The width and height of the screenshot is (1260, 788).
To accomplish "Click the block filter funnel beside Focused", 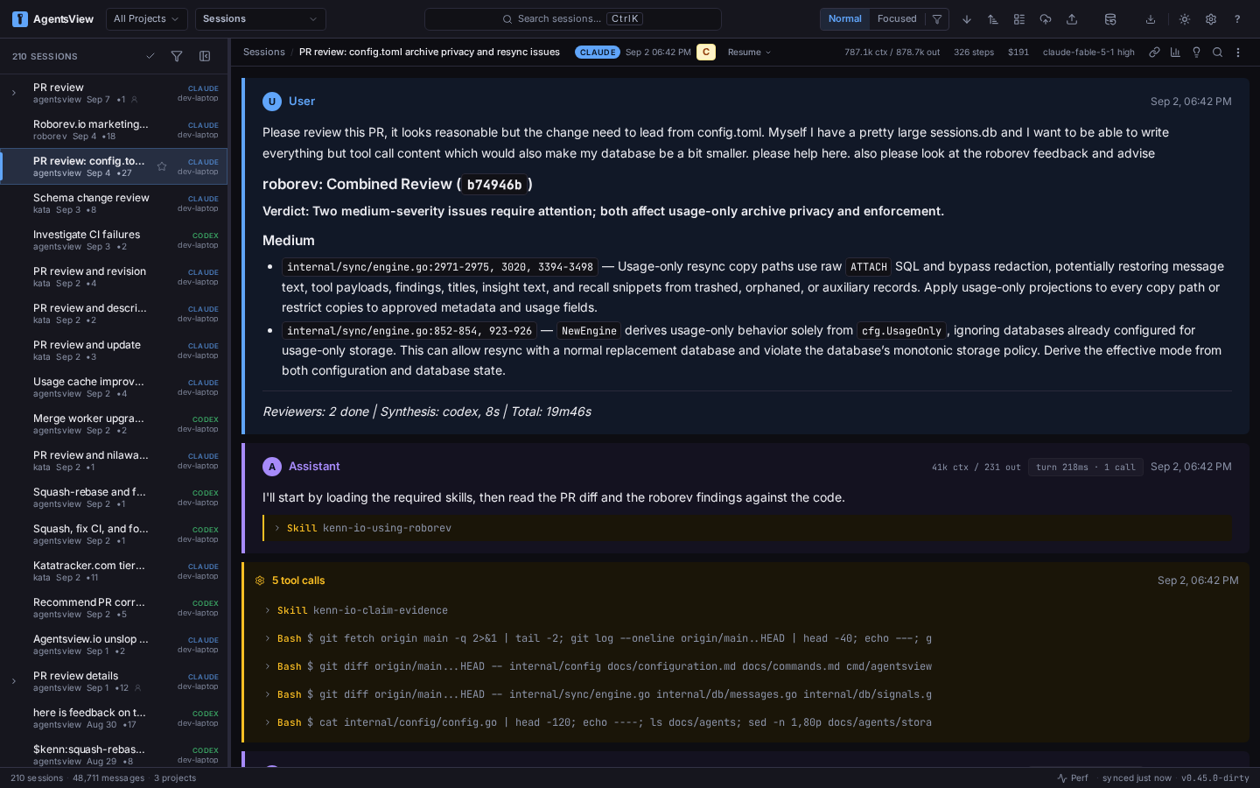I will click(937, 18).
